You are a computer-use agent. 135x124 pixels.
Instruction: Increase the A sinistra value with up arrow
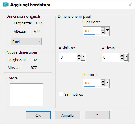79,55
